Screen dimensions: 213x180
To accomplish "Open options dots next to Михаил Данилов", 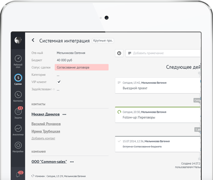I will tap(65, 114).
